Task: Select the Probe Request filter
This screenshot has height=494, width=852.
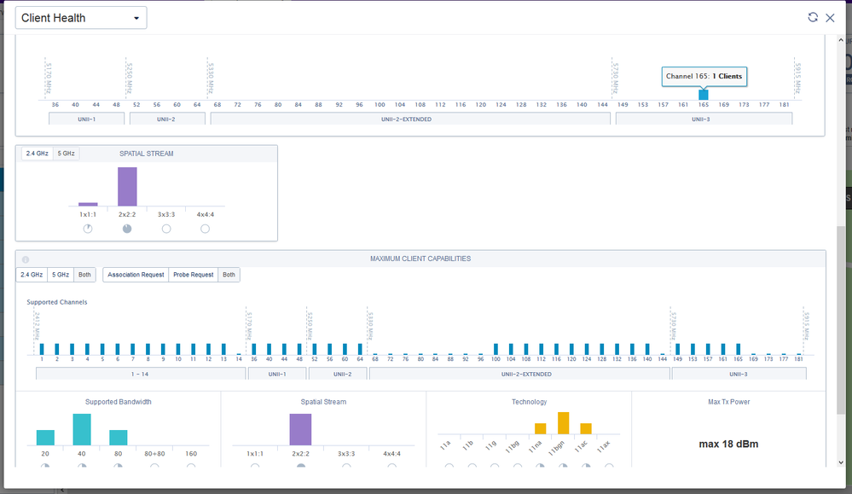Action: tap(194, 275)
